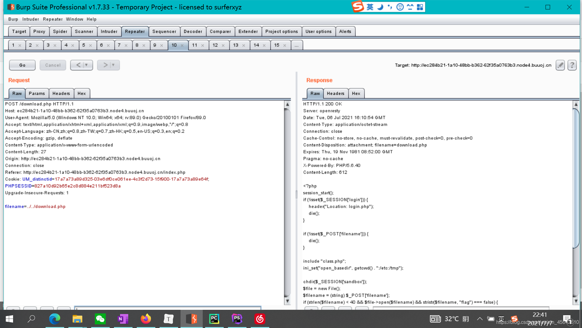
Task: Open OneNote from taskbar
Action: point(123,319)
